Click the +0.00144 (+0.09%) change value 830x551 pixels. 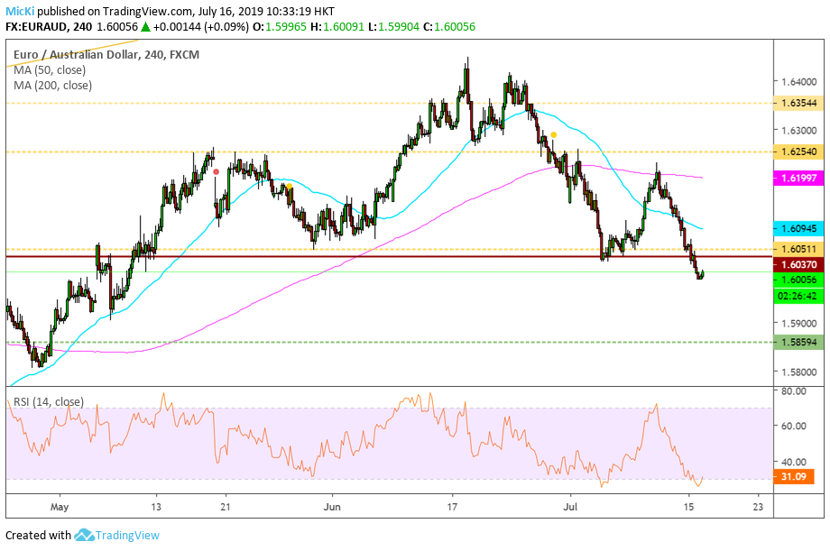point(200,26)
